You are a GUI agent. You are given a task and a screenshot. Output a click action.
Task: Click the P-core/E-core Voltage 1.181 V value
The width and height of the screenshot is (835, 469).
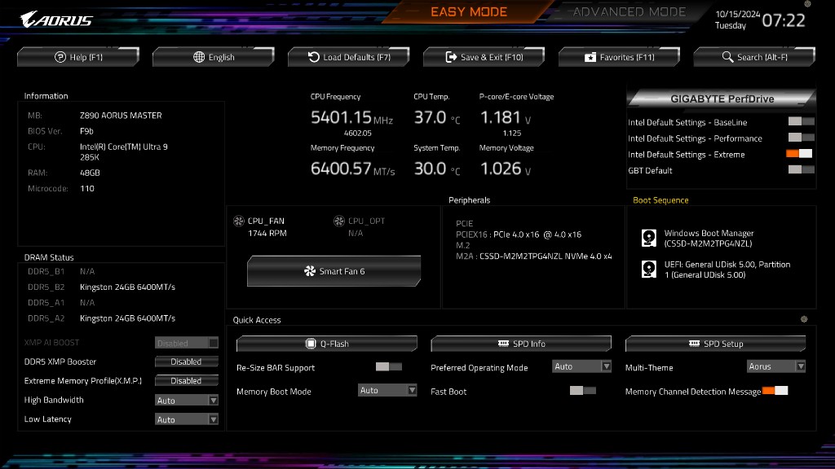(506, 117)
